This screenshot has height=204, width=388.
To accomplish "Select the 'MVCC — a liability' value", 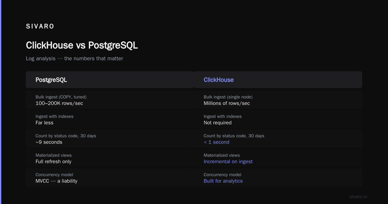I will pyautogui.click(x=56, y=181).
